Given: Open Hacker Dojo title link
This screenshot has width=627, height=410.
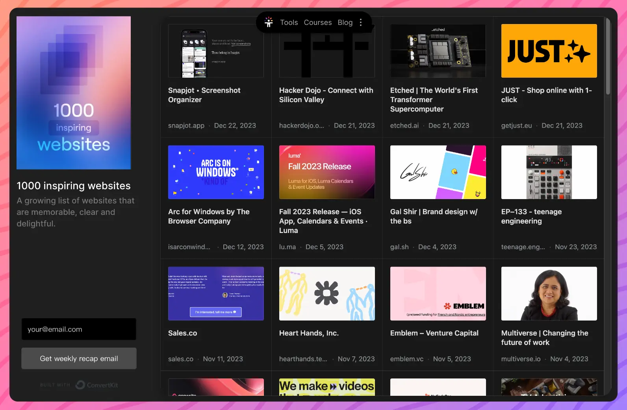Looking at the screenshot, I should [326, 95].
